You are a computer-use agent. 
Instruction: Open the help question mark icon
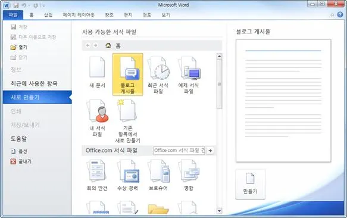click(x=340, y=15)
